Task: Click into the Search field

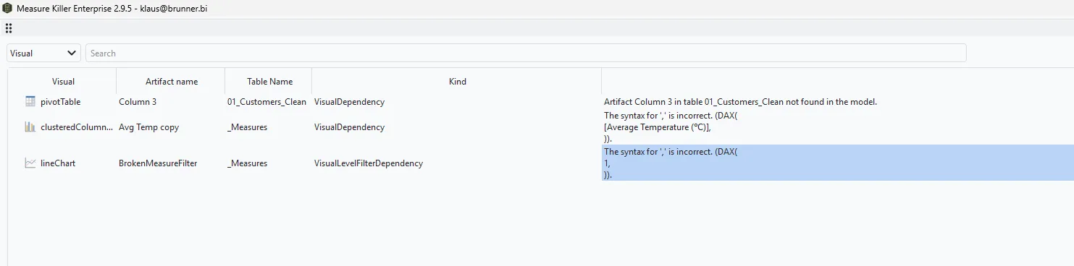Action: (x=526, y=53)
